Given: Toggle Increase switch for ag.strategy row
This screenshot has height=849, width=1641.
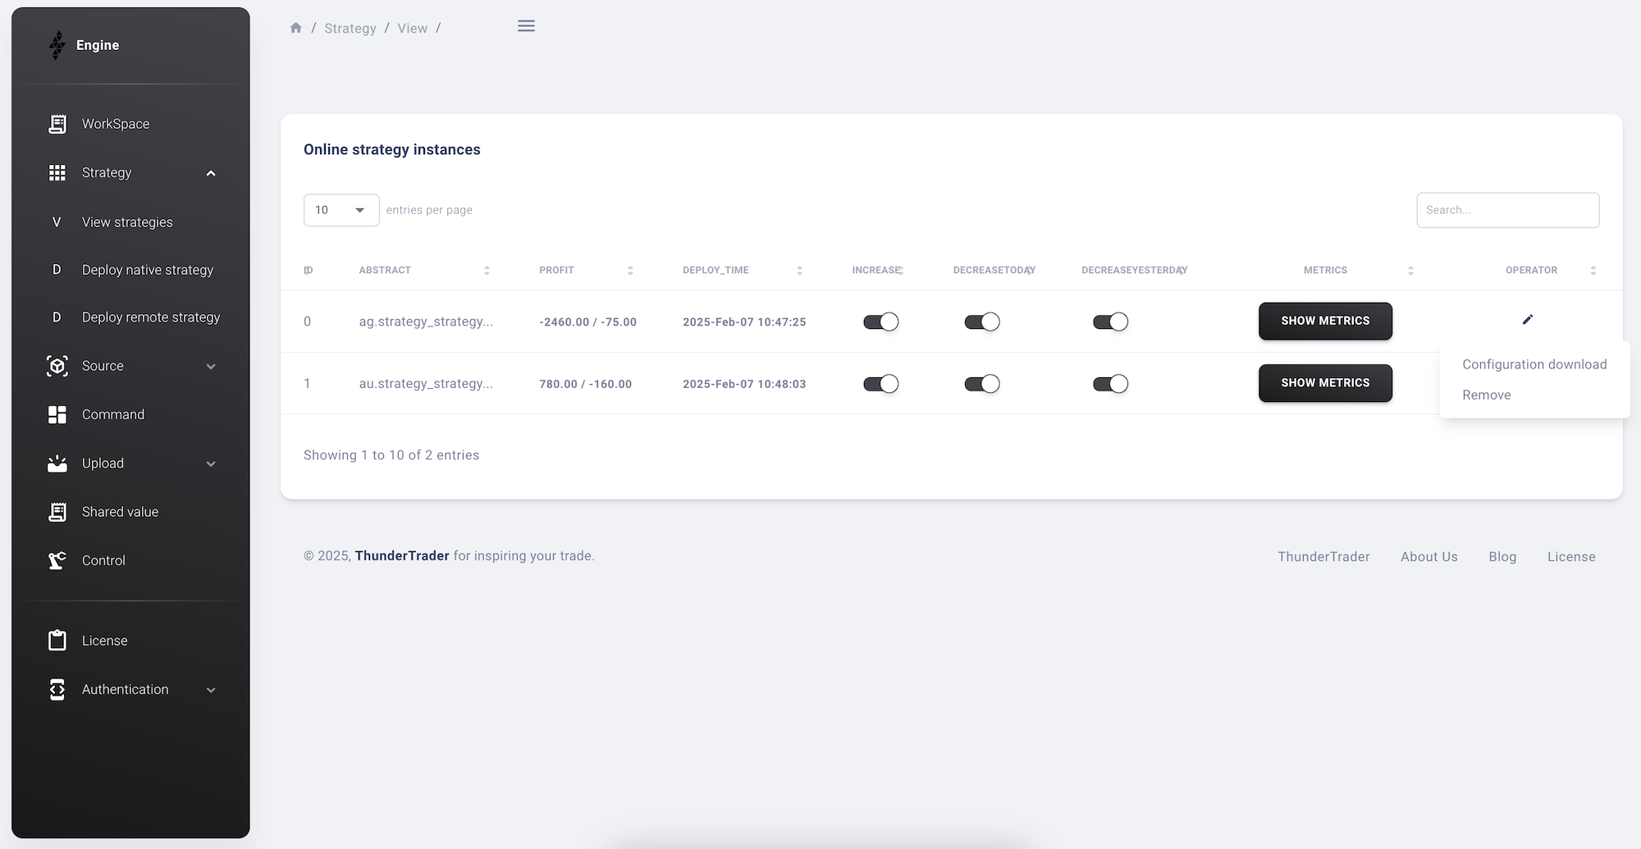Looking at the screenshot, I should (x=880, y=322).
